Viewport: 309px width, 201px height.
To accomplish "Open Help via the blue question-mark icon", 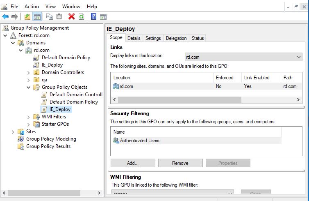I will coord(93,16).
